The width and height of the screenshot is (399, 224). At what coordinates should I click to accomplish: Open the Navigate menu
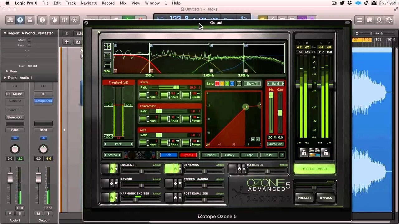tap(89, 3)
